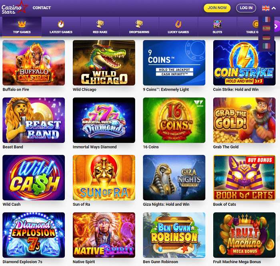Select Drops&Wins trophy category
This screenshot has width=280, height=266.
(139, 27)
